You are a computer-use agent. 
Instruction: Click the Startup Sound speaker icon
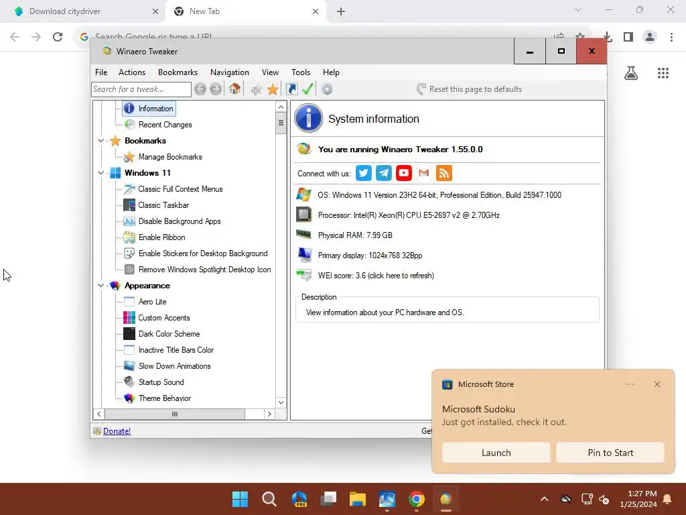(129, 382)
